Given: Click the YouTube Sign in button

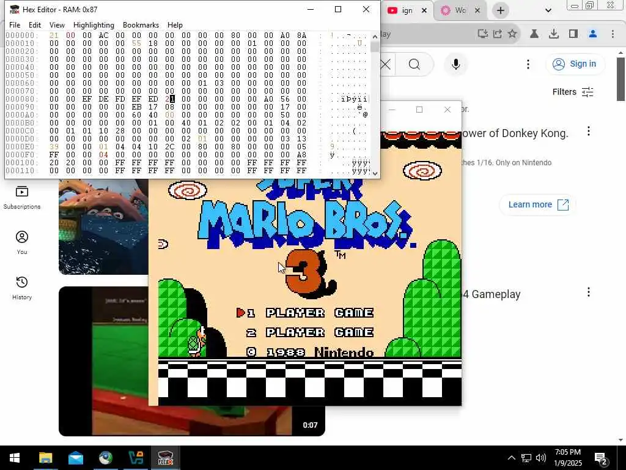Looking at the screenshot, I should (x=575, y=64).
